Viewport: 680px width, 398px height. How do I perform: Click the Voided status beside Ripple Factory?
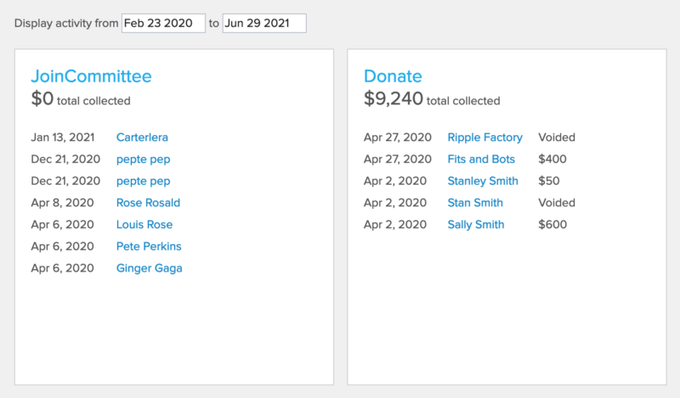click(557, 137)
